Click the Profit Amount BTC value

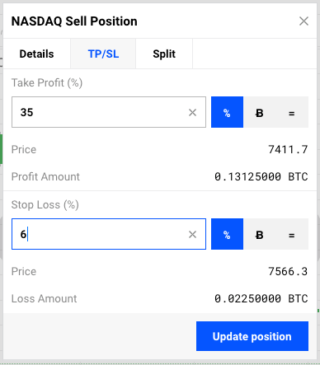(x=261, y=176)
